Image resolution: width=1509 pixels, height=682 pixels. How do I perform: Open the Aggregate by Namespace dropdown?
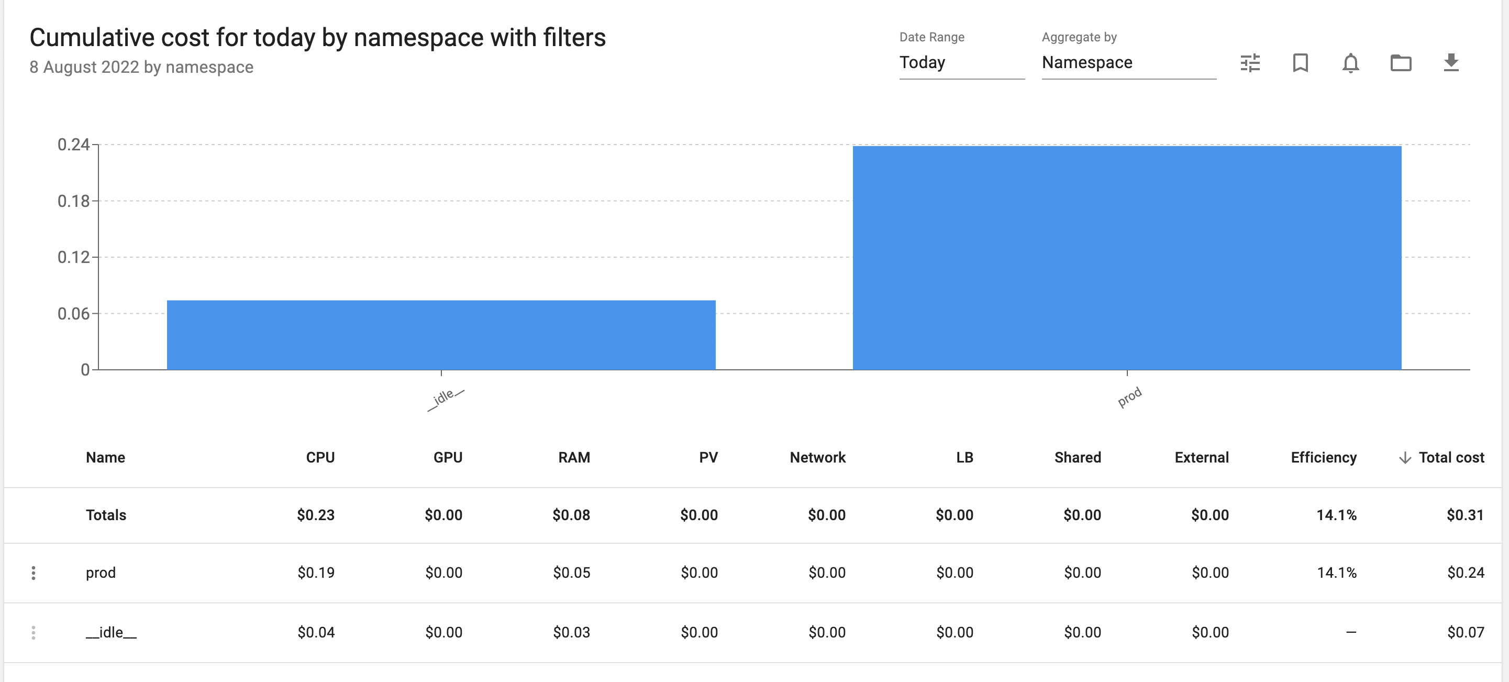point(1129,63)
